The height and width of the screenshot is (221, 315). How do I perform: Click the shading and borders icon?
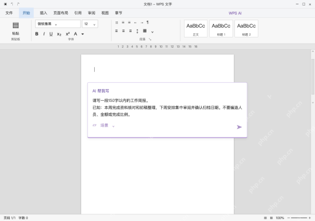click(145, 31)
